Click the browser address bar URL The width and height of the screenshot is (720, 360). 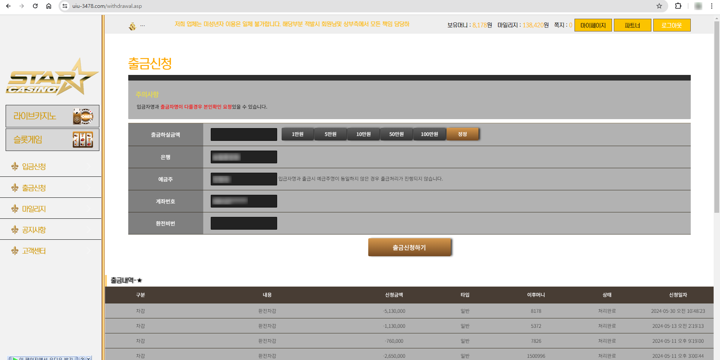coord(107,6)
